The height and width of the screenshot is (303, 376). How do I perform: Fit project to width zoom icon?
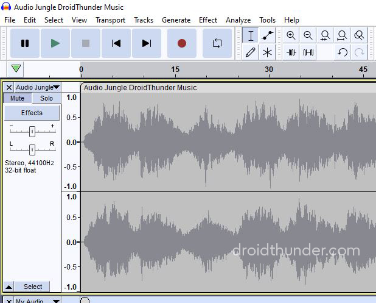click(342, 35)
